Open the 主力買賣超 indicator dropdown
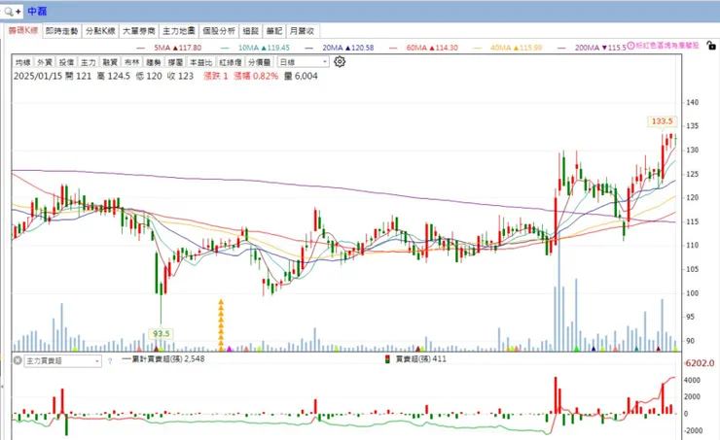The width and height of the screenshot is (720, 440). 62,361
